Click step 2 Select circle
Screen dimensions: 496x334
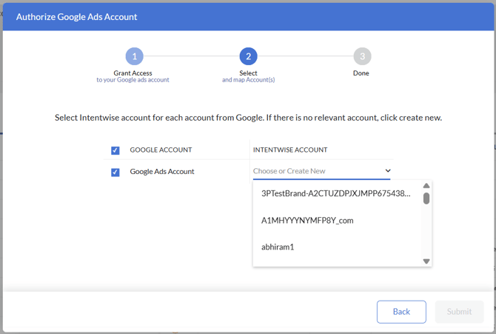click(248, 56)
